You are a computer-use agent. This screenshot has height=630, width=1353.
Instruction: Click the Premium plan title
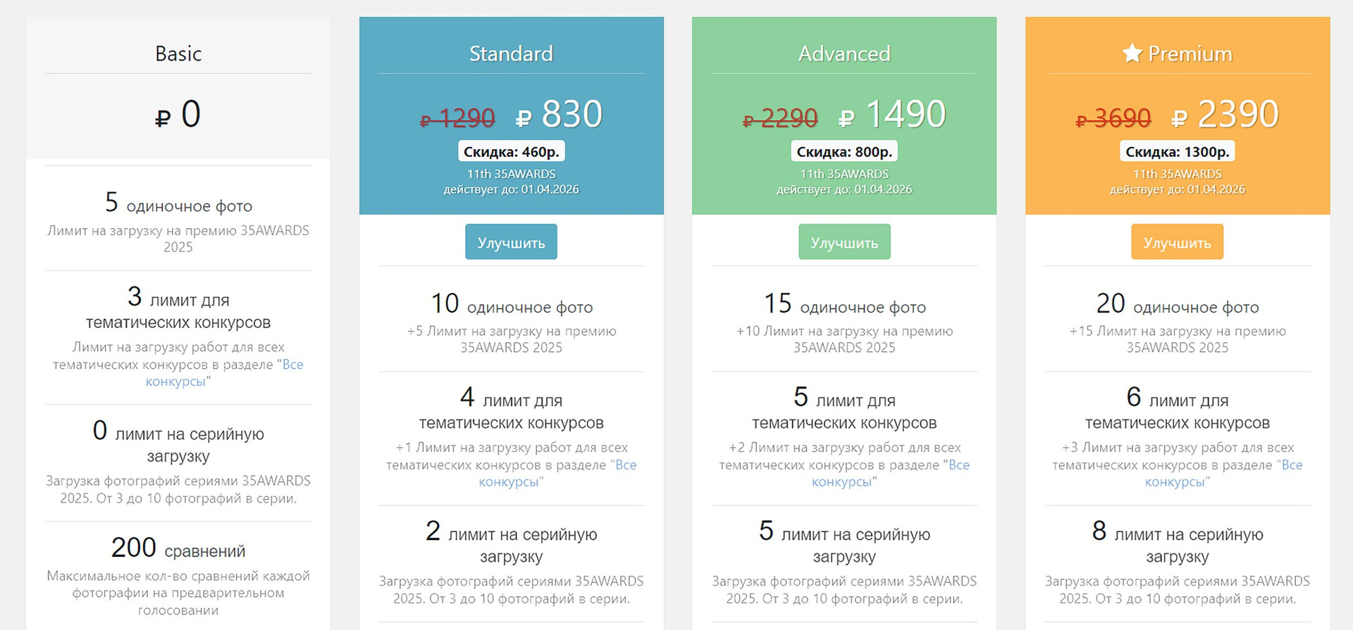point(1190,53)
